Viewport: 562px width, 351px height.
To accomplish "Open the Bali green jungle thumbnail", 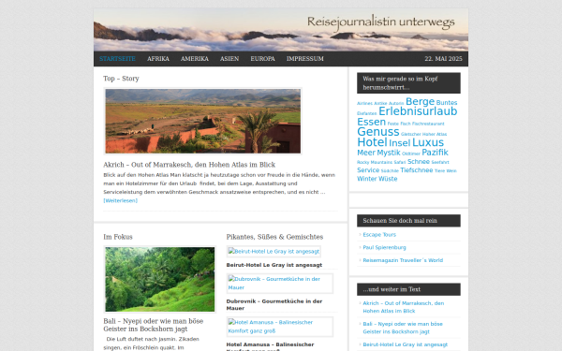I will [x=160, y=279].
